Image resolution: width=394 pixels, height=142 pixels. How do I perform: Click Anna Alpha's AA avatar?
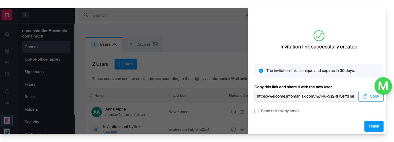pos(97,112)
